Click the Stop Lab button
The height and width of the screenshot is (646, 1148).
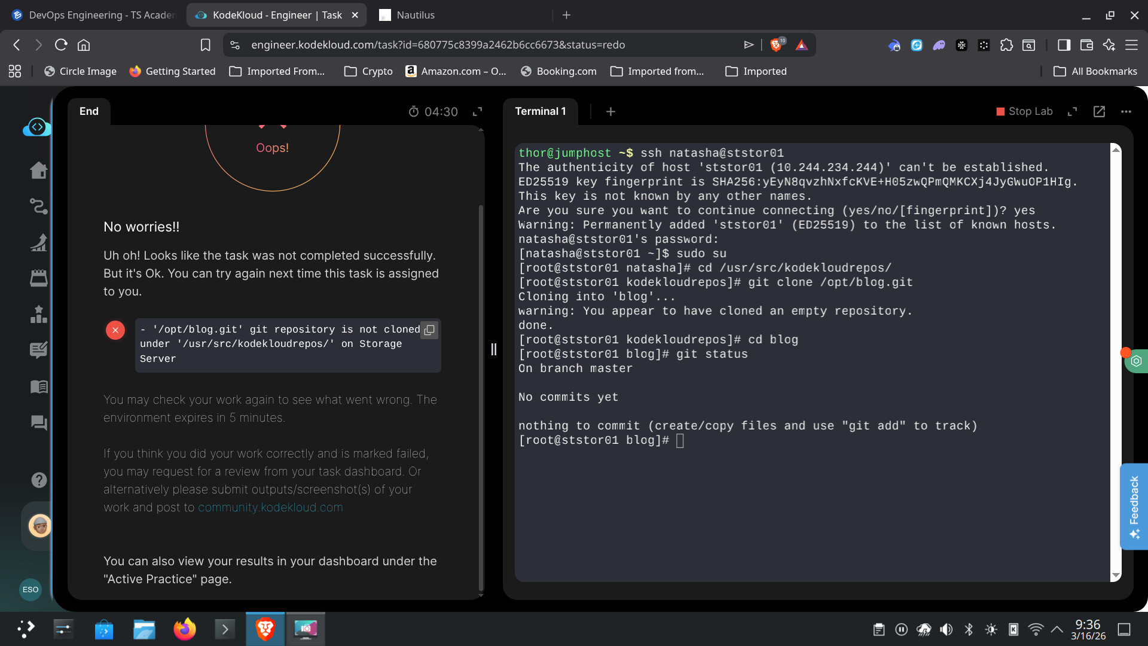point(1024,111)
